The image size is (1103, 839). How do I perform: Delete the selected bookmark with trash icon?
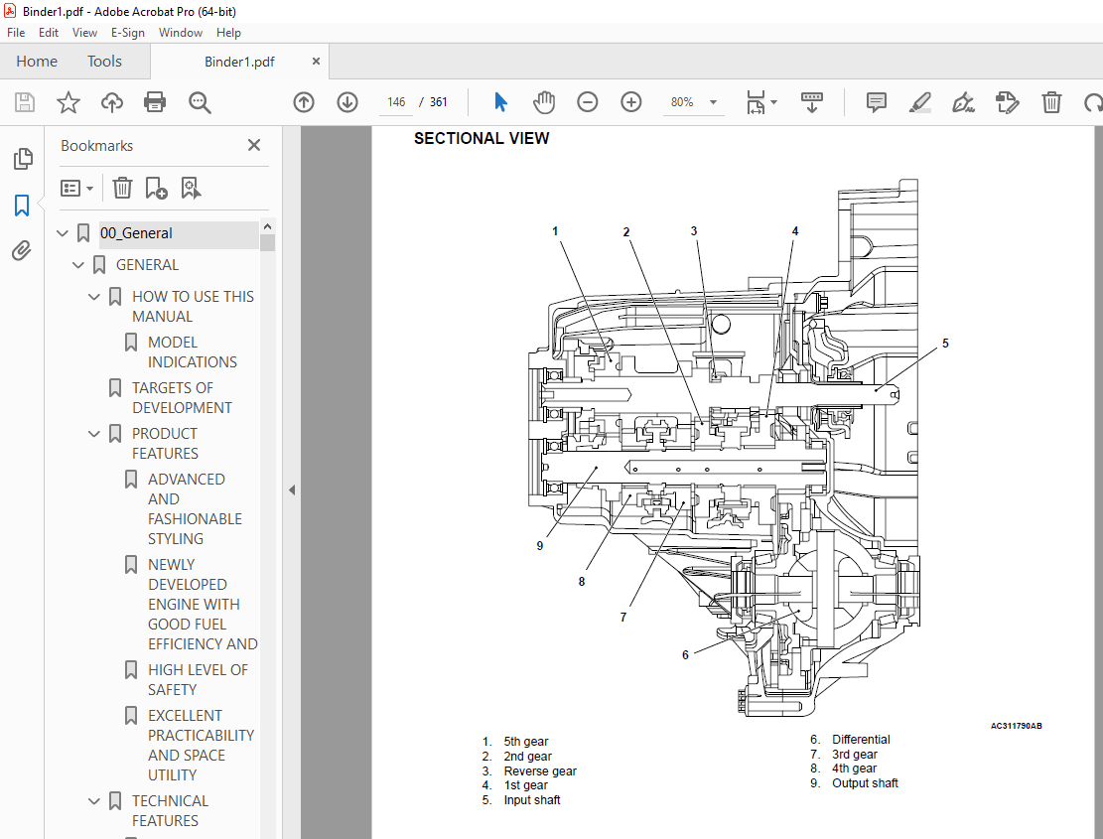point(121,188)
